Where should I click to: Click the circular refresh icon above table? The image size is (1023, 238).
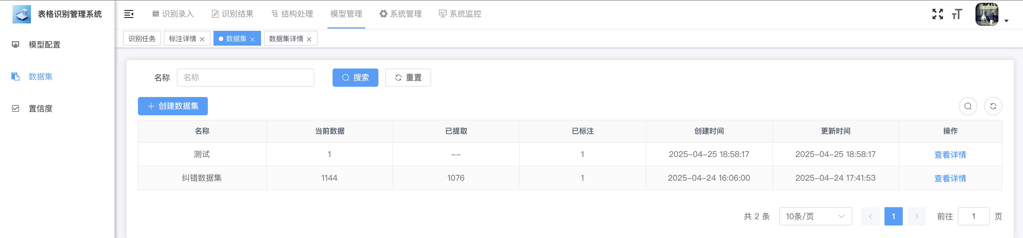[x=993, y=106]
